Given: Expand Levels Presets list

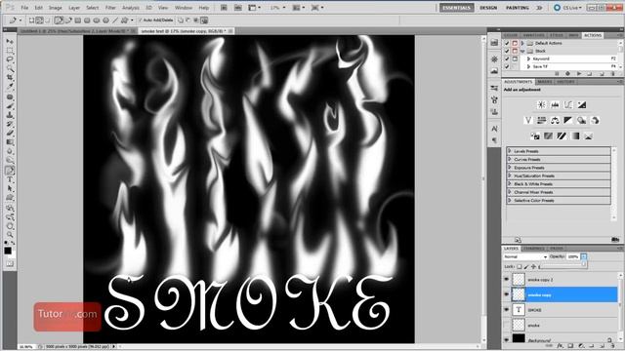Looking at the screenshot, I should coord(510,151).
